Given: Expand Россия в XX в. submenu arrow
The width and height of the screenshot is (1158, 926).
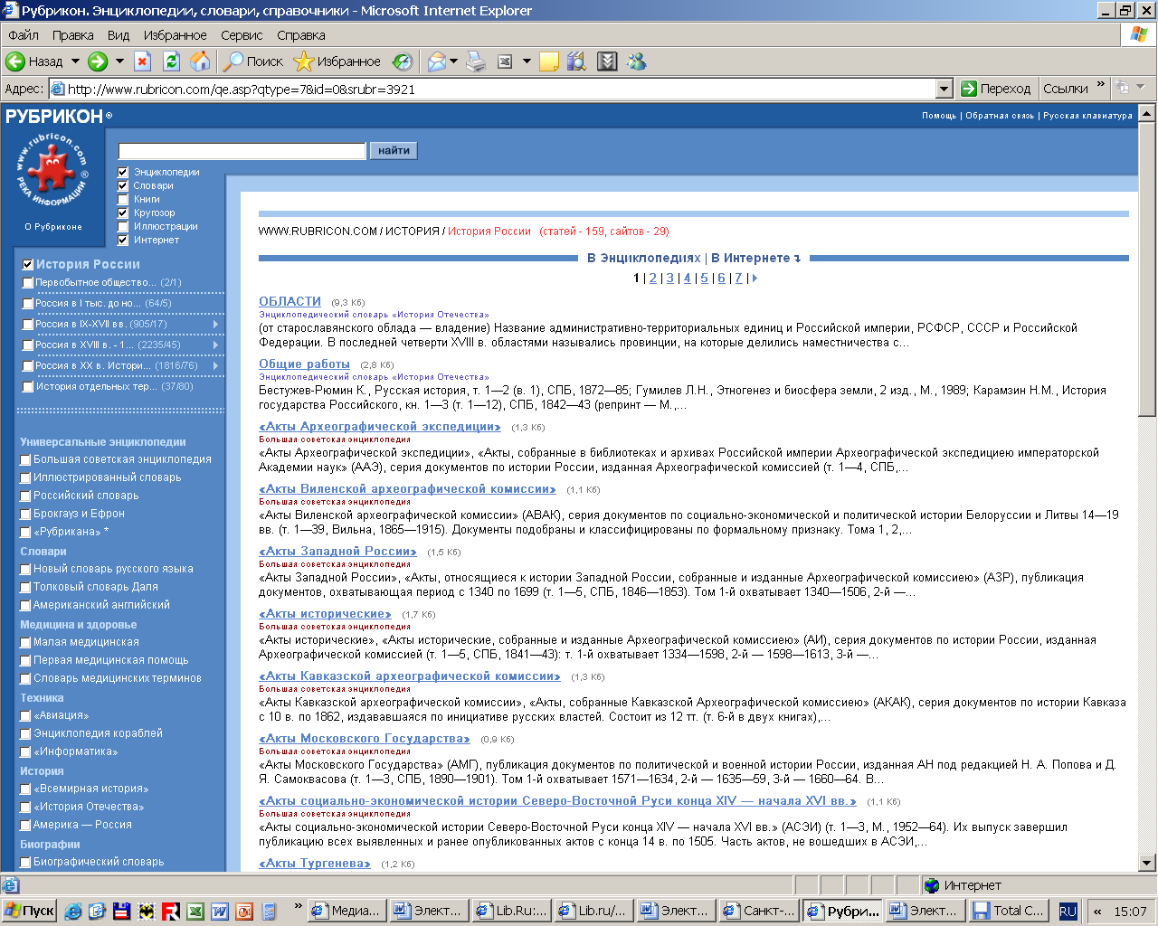Looking at the screenshot, I should click(215, 365).
